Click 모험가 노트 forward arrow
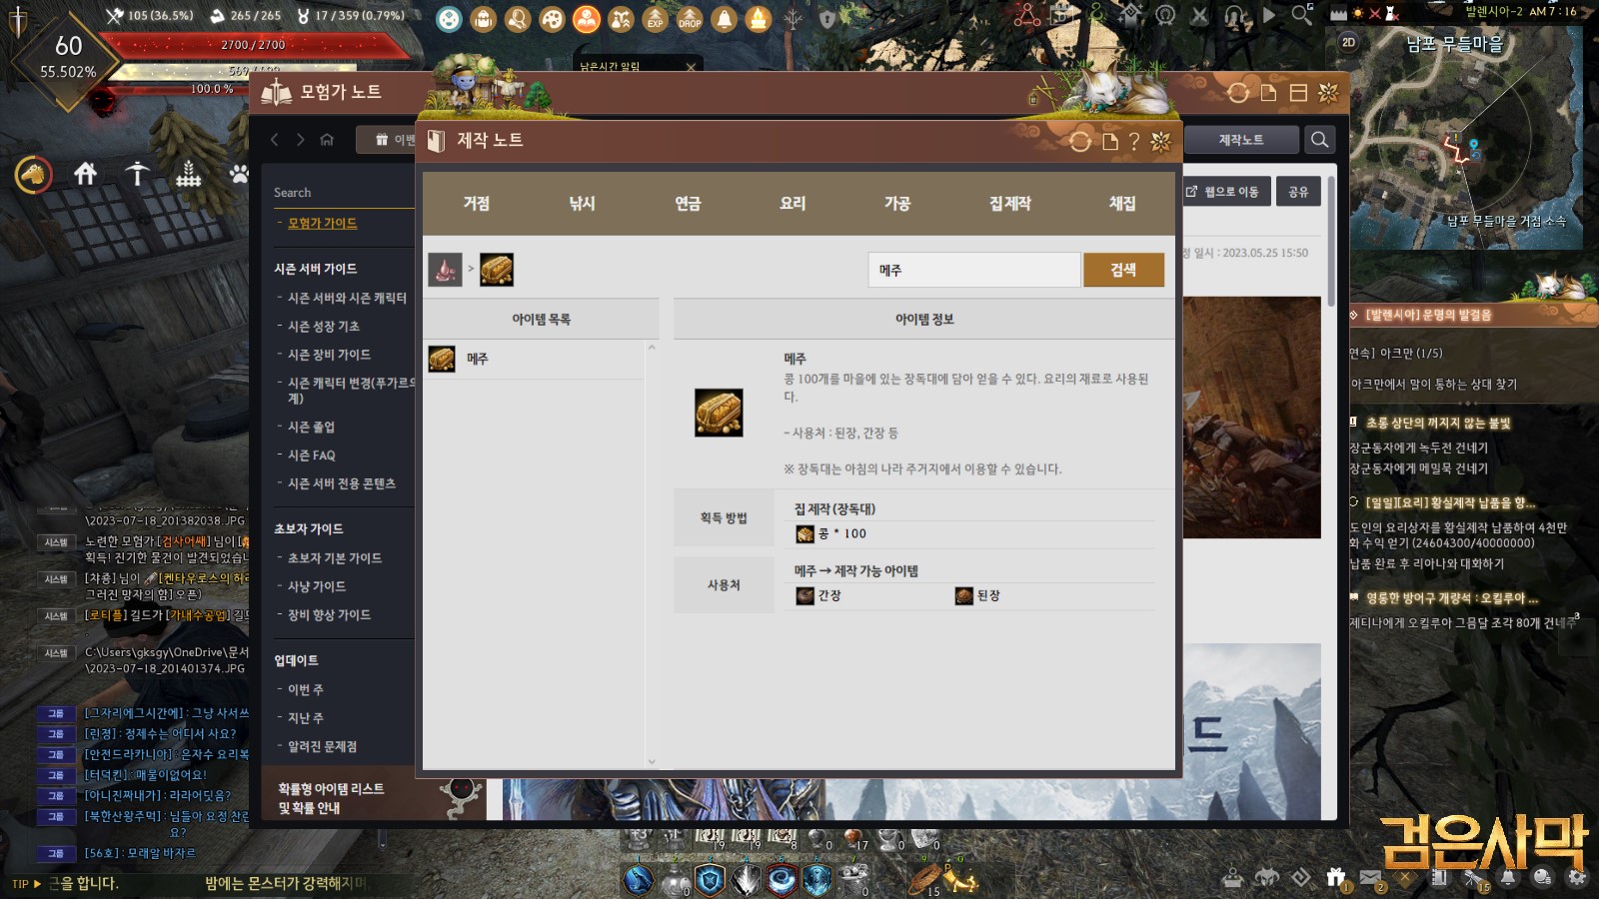The height and width of the screenshot is (899, 1599). [x=300, y=140]
